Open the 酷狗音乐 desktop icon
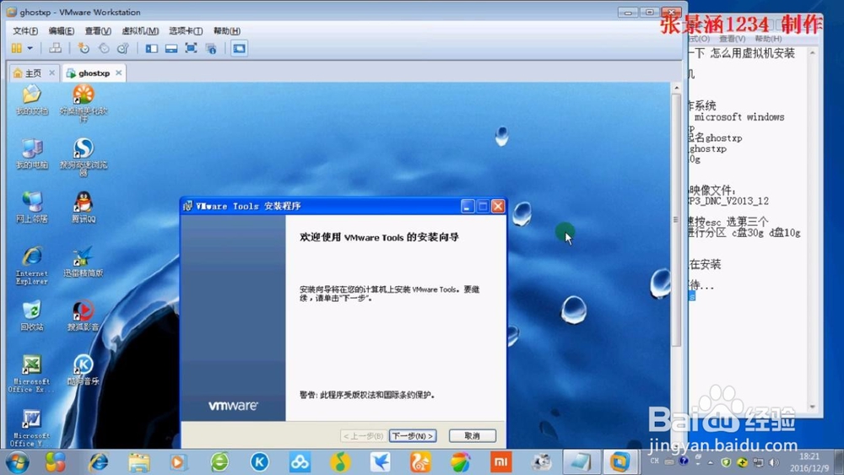 (x=84, y=370)
